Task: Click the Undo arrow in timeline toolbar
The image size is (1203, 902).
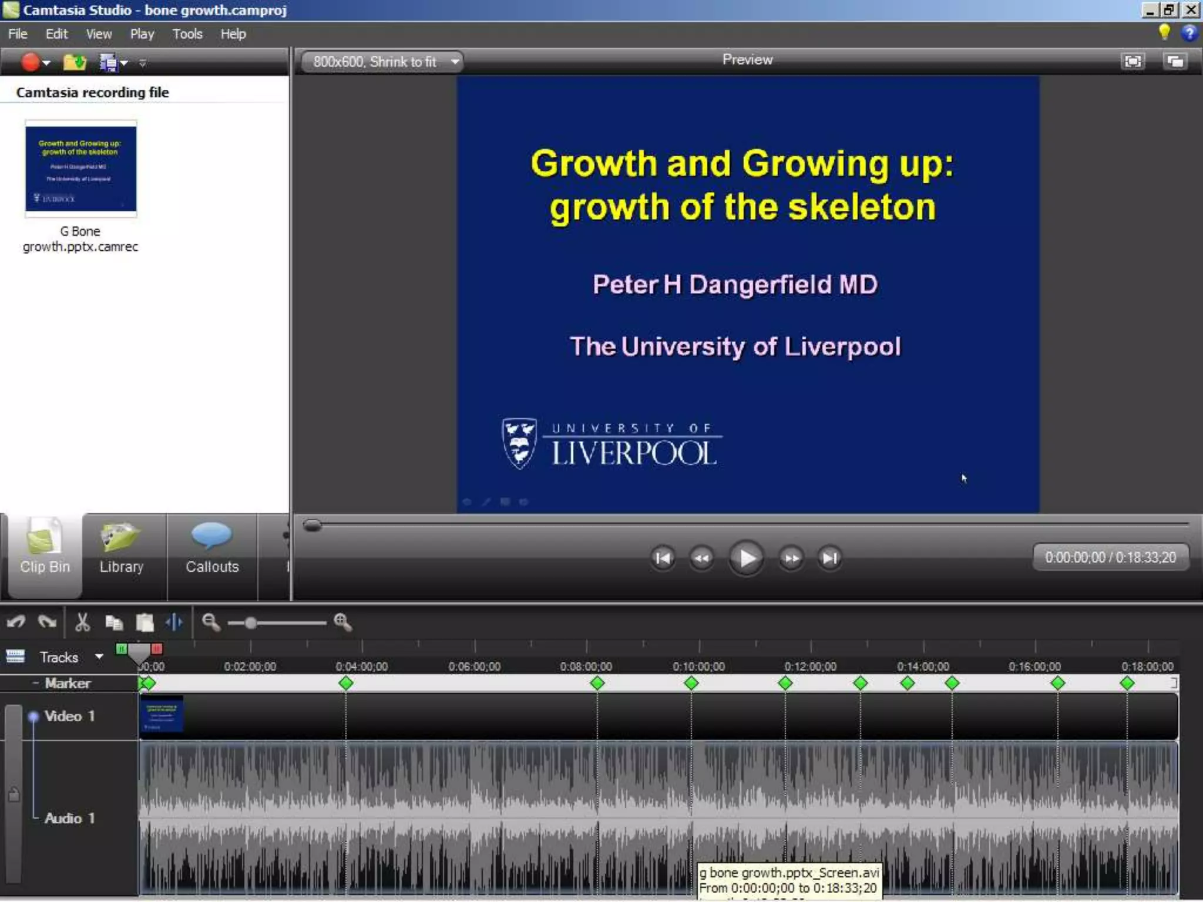Action: click(16, 622)
